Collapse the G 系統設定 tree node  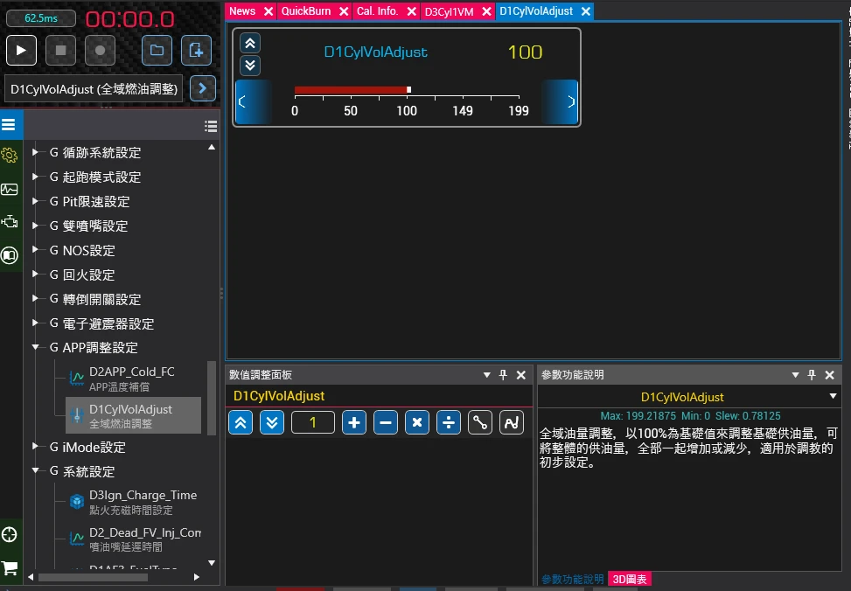coord(35,470)
